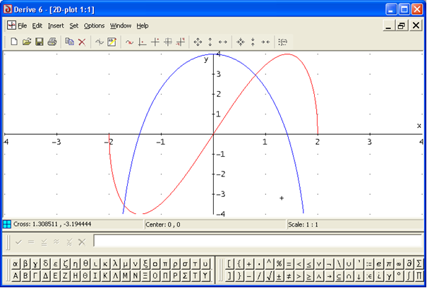Open the Help menu
Screen dimensions: 427x288
click(x=143, y=25)
